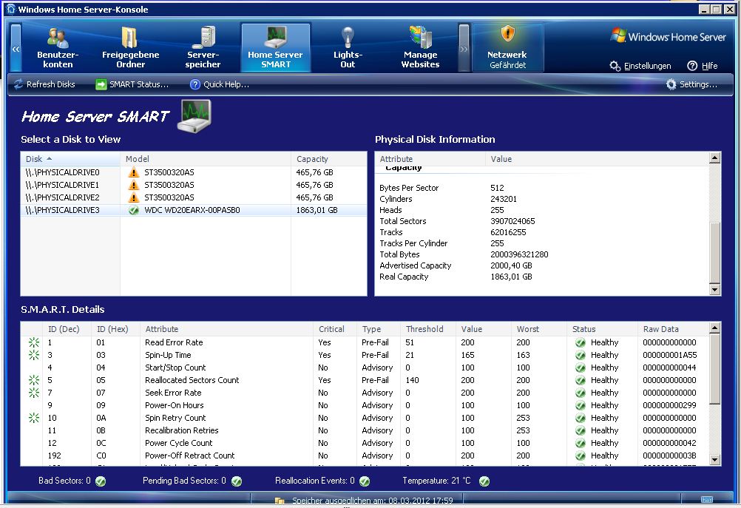The height and width of the screenshot is (508, 741).
Task: Expand tabs with right double-chevron arrow
Action: (464, 49)
